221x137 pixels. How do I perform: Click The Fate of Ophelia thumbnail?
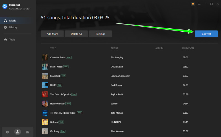coord(45,94)
